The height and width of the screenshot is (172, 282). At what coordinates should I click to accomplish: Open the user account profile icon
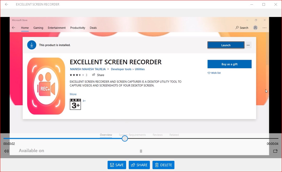tap(255, 28)
